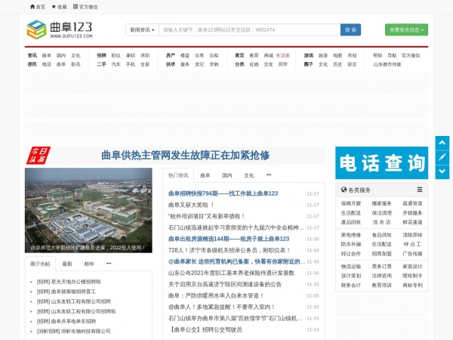Image resolution: width=453 pixels, height=340 pixels.
Task: Expand the 免费发布信息 green dropdown button
Action: point(406,30)
